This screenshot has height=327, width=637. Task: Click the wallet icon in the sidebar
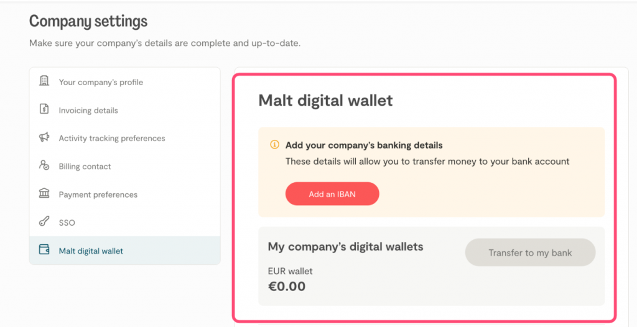(x=44, y=251)
